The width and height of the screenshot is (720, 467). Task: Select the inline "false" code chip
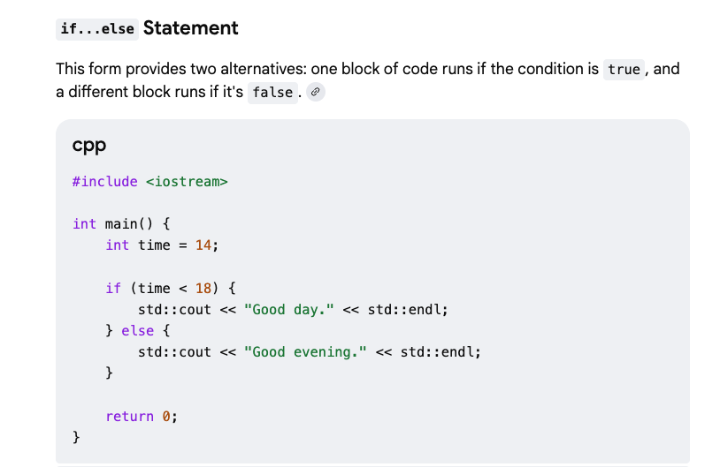point(272,92)
